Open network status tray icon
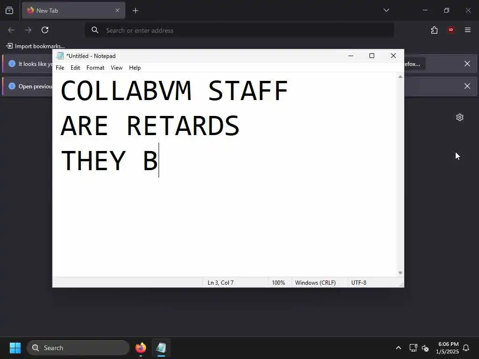Screen dimensions: 479x359 pos(413,348)
